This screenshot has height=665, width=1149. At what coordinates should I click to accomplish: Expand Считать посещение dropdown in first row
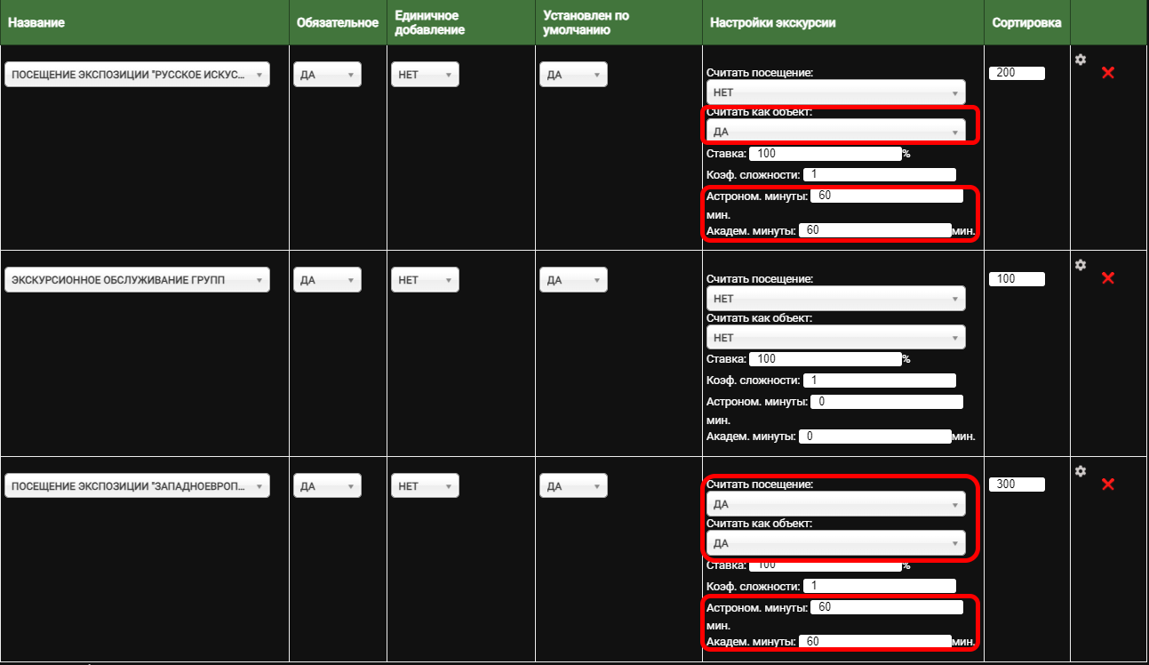click(x=835, y=92)
